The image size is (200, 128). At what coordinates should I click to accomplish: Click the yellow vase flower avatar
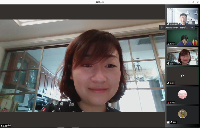pyautogui.click(x=182, y=114)
